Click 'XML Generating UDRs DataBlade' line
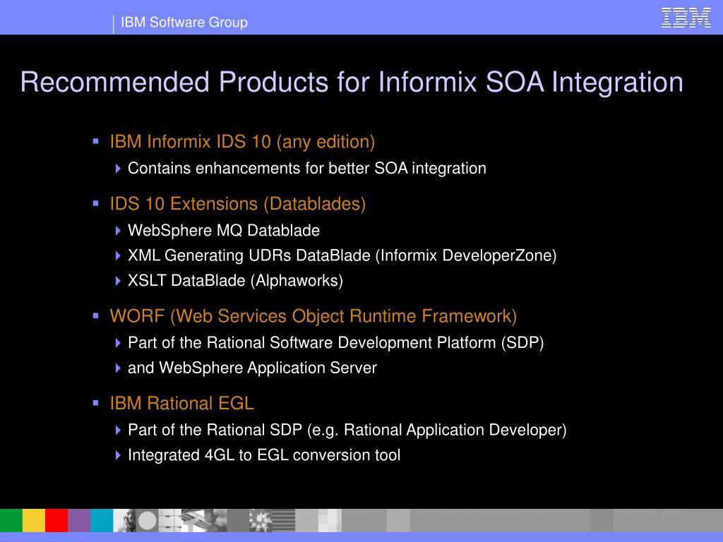The height and width of the screenshot is (542, 723). click(x=342, y=255)
